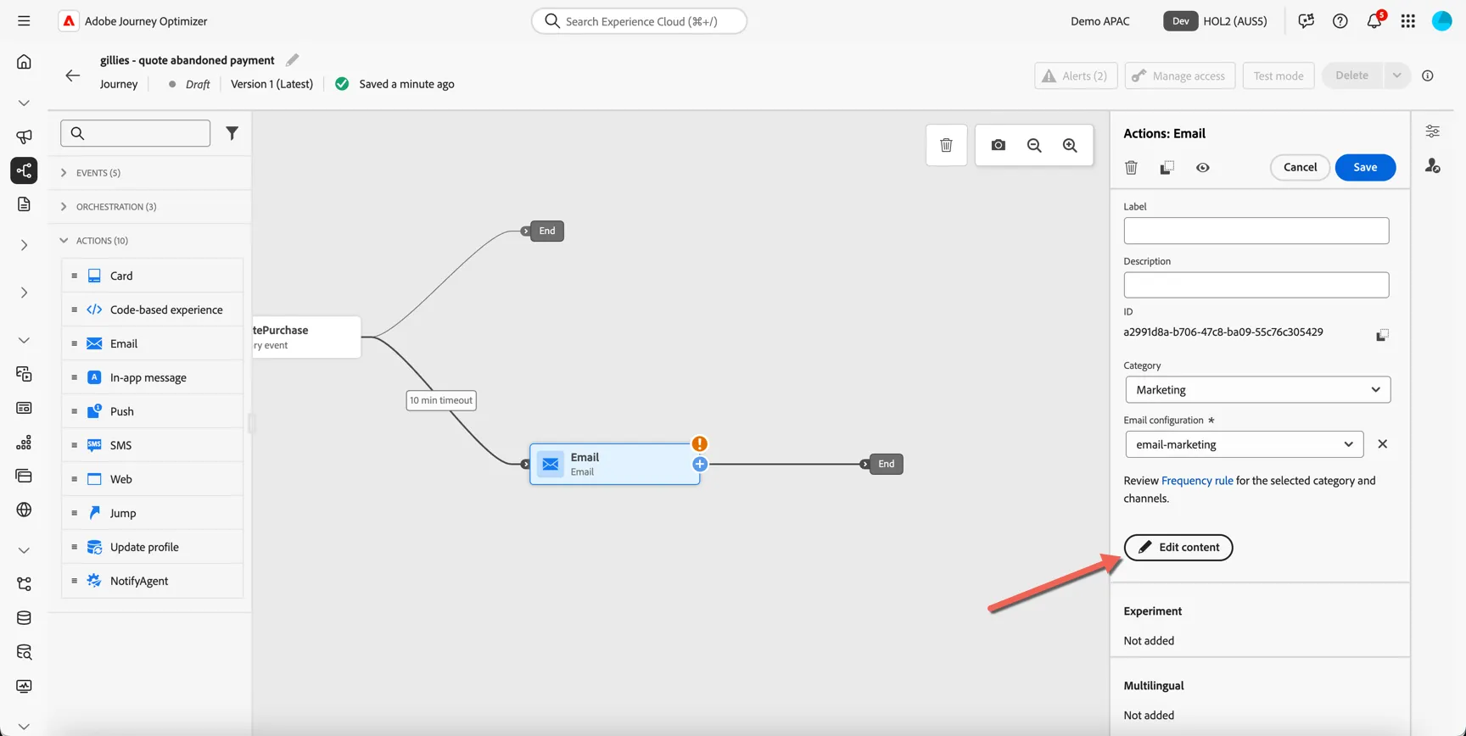Open the hamburger navigation menu
1466x736 pixels.
coord(24,21)
